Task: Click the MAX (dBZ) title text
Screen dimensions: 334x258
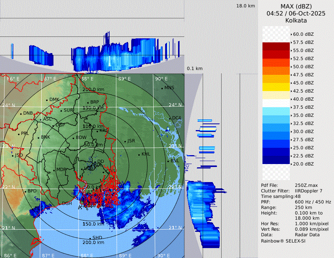Action: tap(296, 6)
